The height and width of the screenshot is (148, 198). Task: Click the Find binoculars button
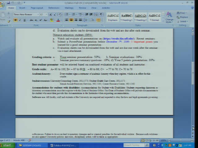coord(182,13)
